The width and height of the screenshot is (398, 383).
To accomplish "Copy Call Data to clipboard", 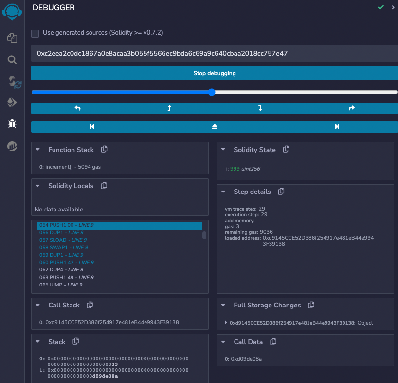I will [x=273, y=341].
